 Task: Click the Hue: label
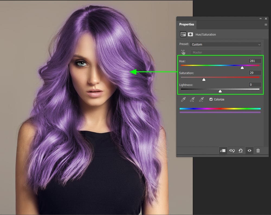(182, 61)
